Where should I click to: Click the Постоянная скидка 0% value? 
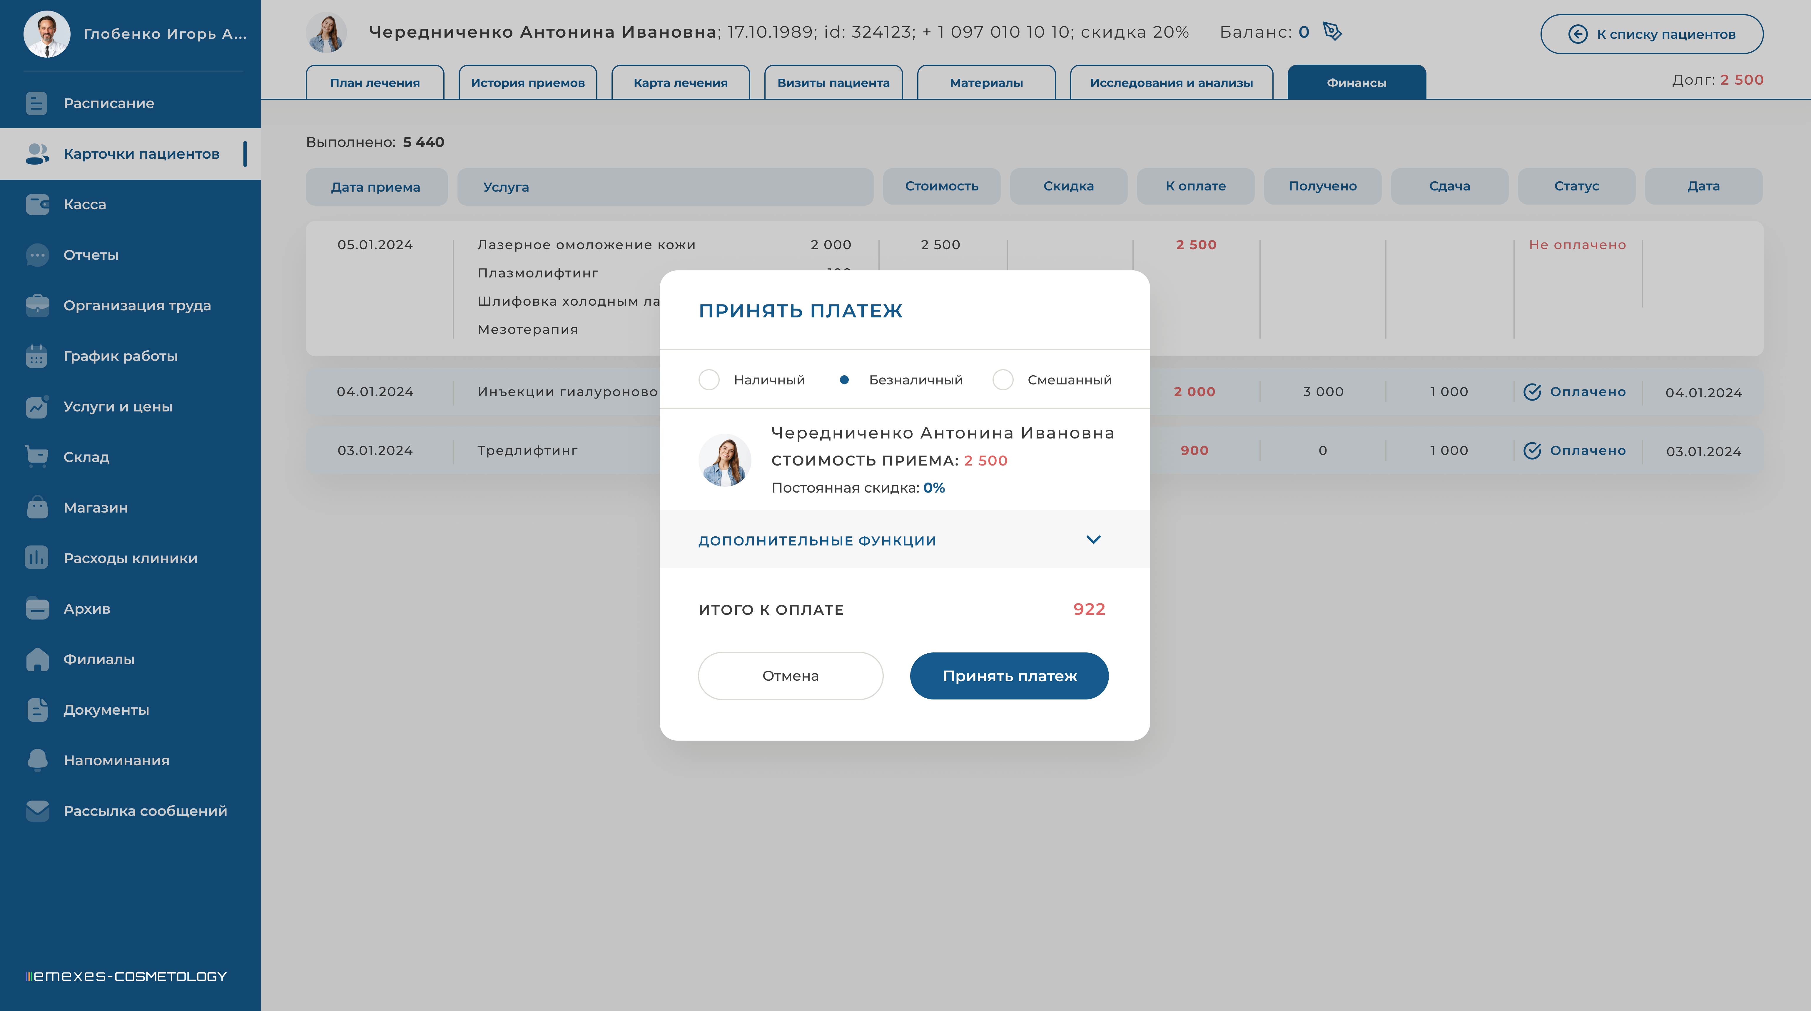[934, 488]
